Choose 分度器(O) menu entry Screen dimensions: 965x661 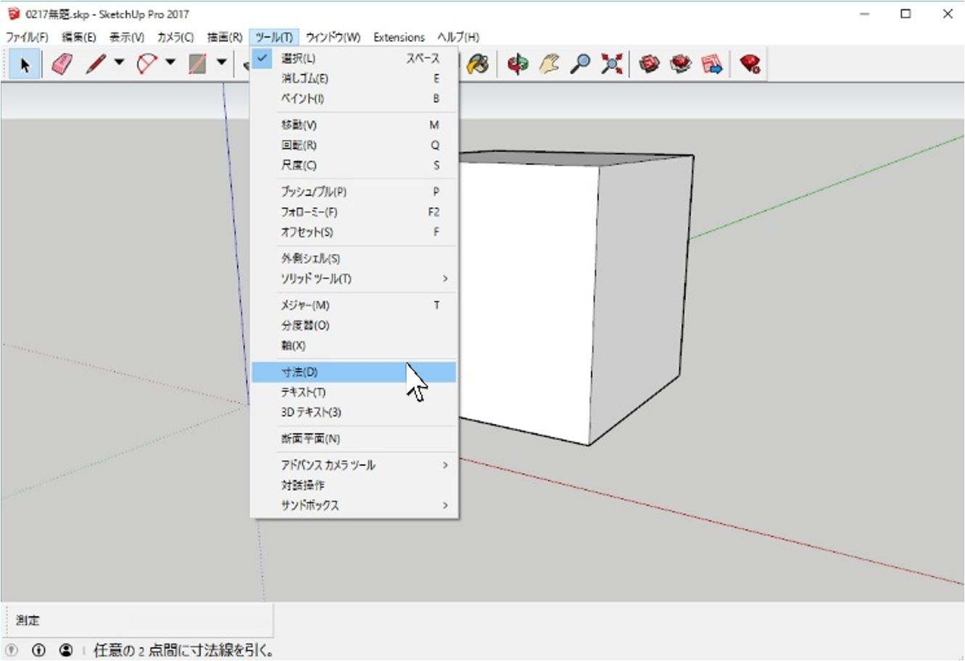(354, 325)
